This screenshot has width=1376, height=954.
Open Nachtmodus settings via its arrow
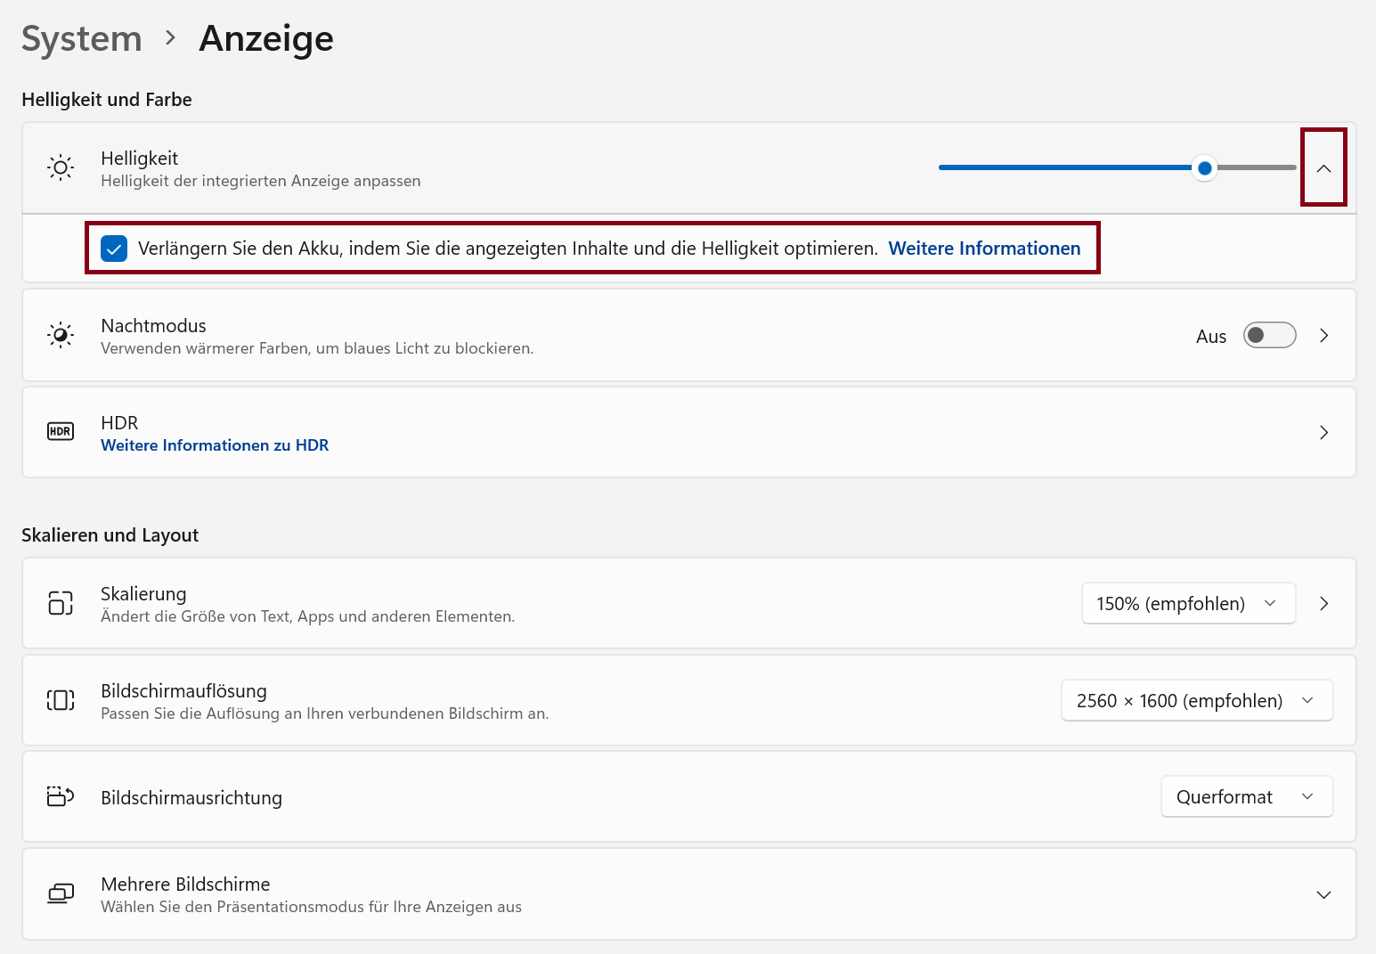click(1323, 335)
